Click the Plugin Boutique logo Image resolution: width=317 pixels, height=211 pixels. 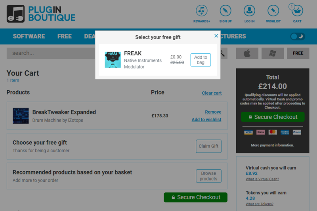[x=41, y=14]
